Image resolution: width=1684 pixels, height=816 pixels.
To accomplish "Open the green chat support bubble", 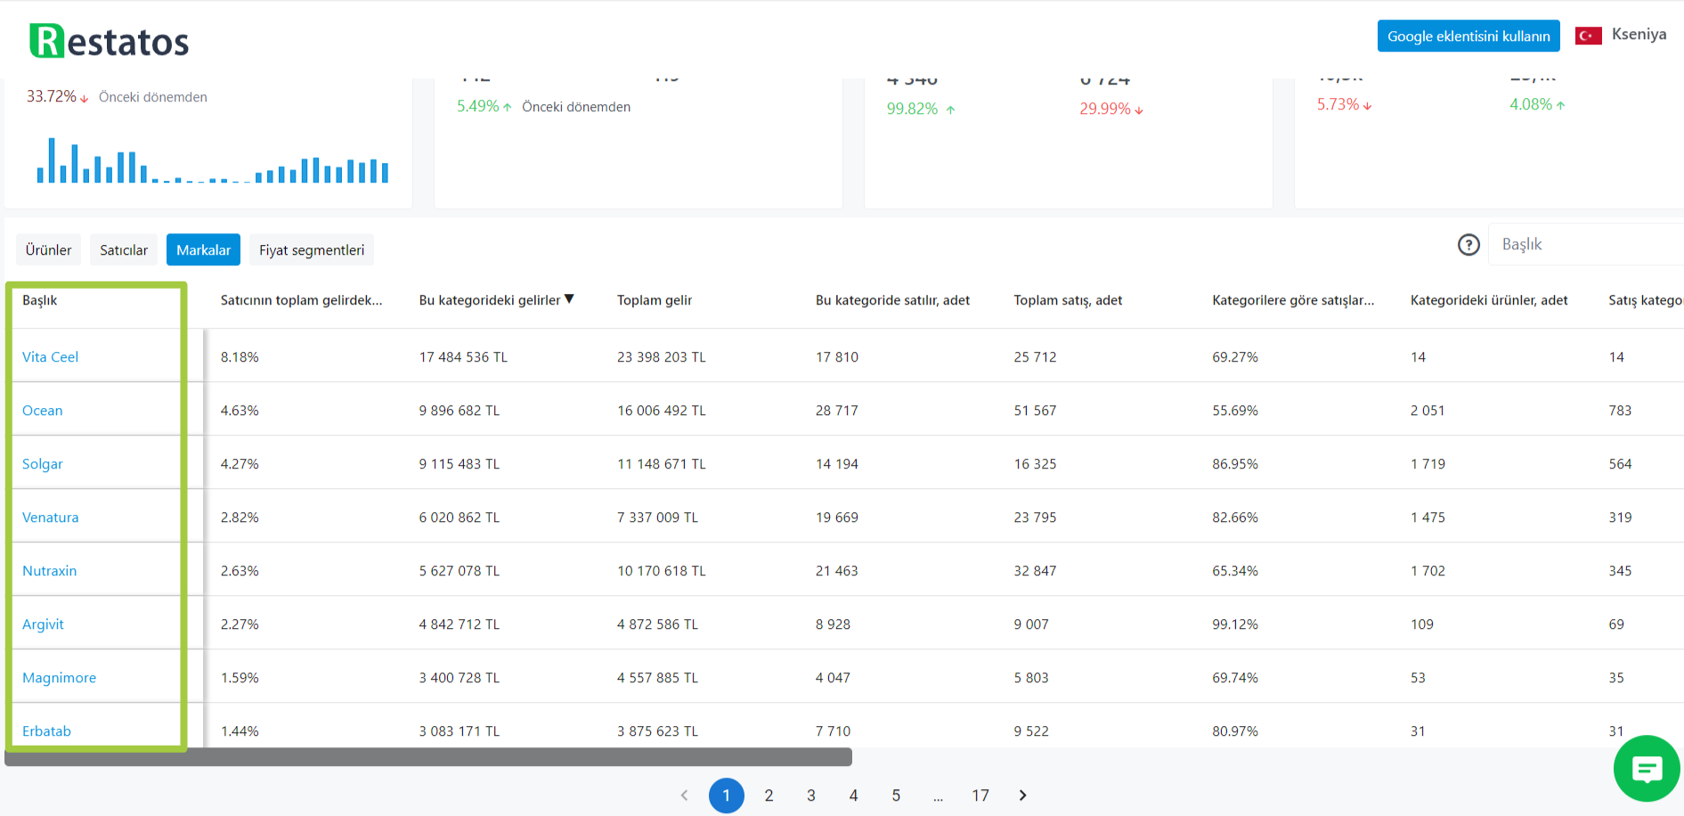I will pyautogui.click(x=1647, y=768).
